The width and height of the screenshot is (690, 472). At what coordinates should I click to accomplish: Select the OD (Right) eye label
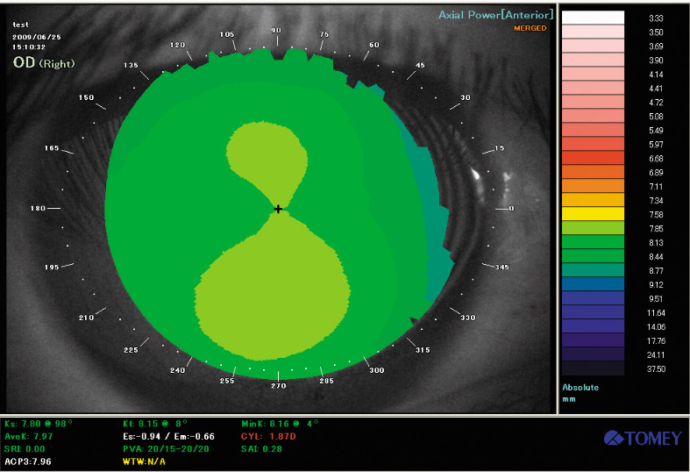[x=44, y=63]
